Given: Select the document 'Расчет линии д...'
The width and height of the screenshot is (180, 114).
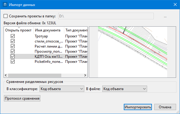Looking at the screenshot, I should point(48,46).
